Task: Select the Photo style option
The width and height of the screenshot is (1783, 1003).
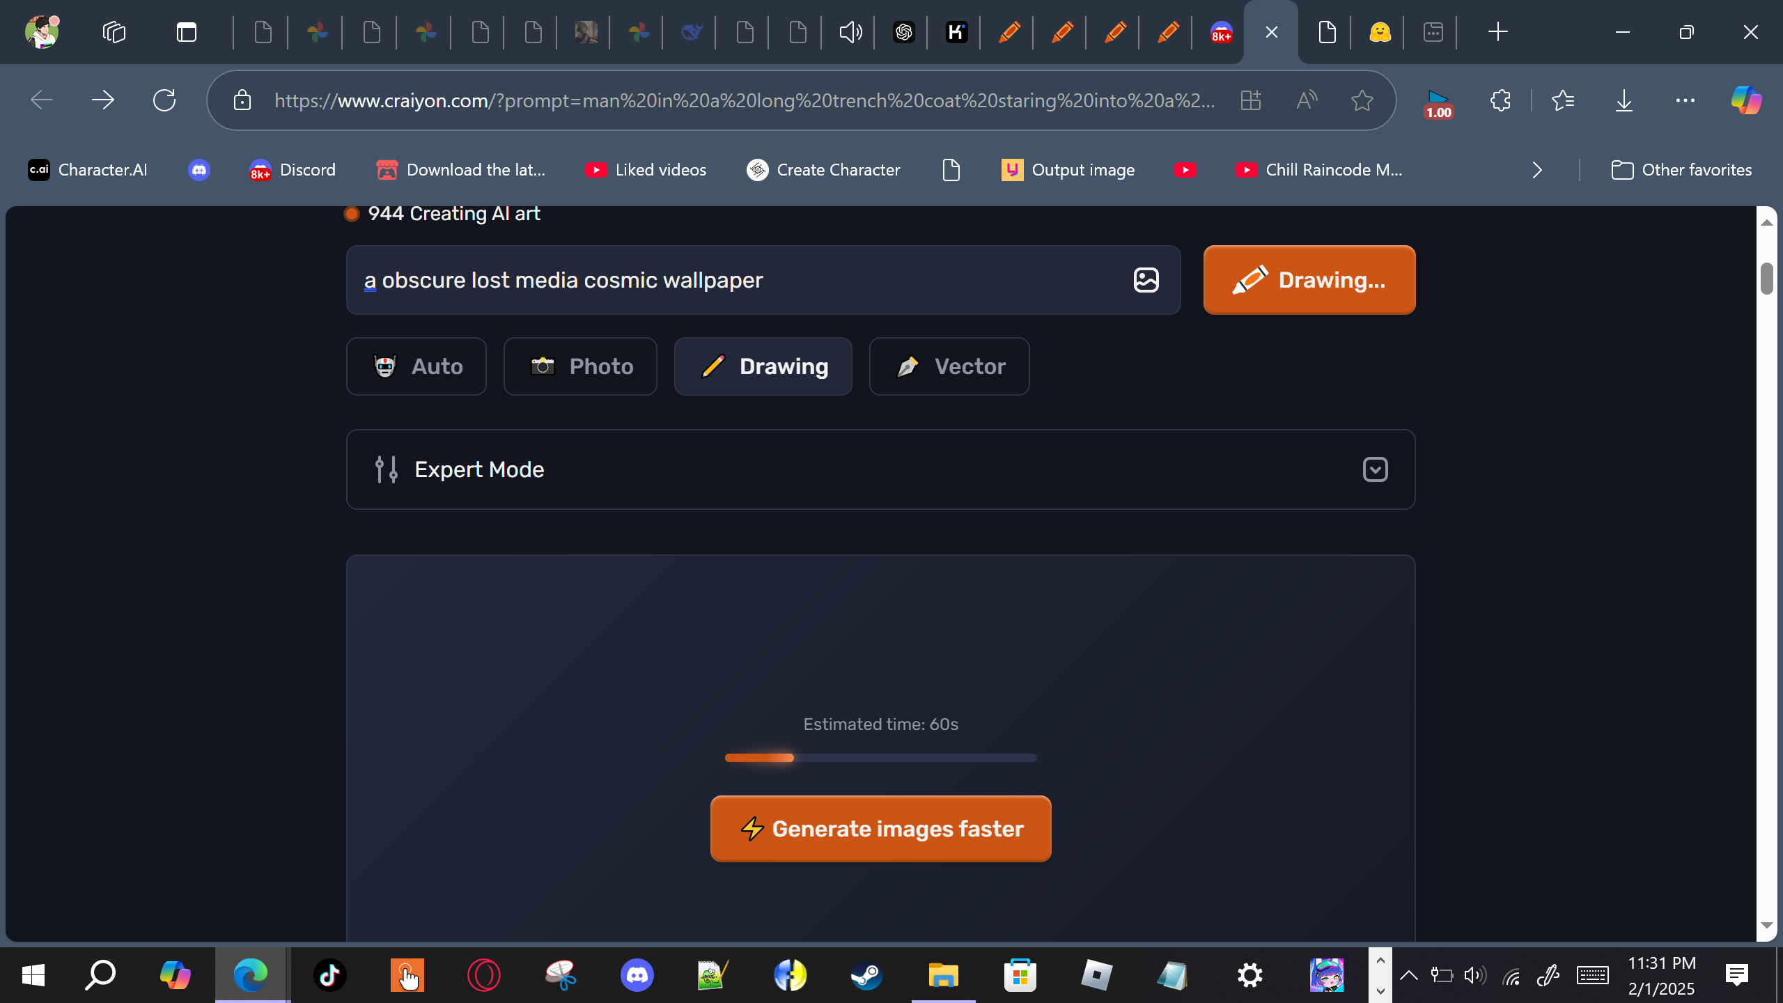Action: (580, 366)
